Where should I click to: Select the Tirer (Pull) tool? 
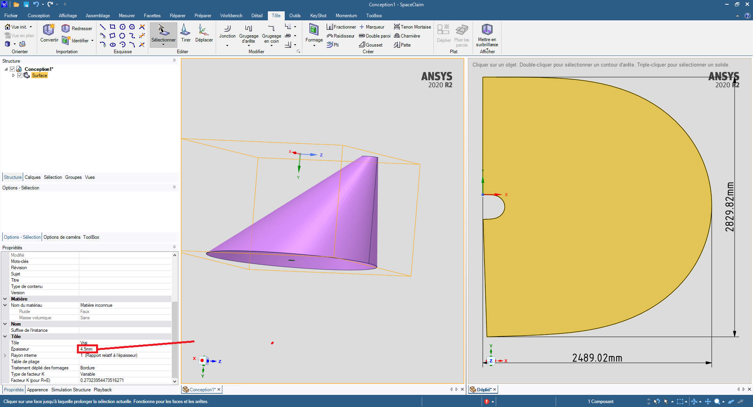[186, 33]
